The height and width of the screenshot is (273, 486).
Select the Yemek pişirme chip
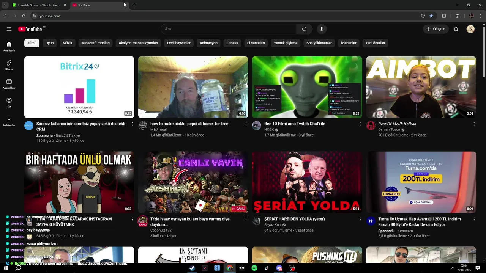[x=286, y=43]
